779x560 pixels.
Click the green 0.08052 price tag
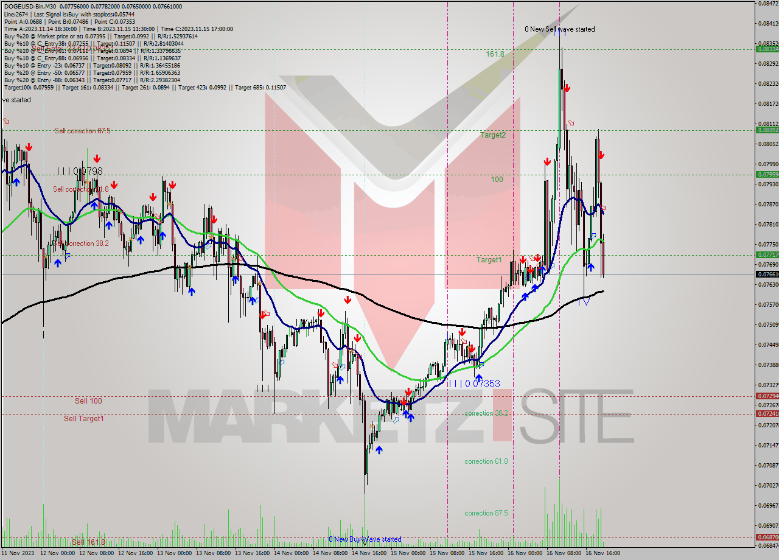pyautogui.click(x=767, y=130)
